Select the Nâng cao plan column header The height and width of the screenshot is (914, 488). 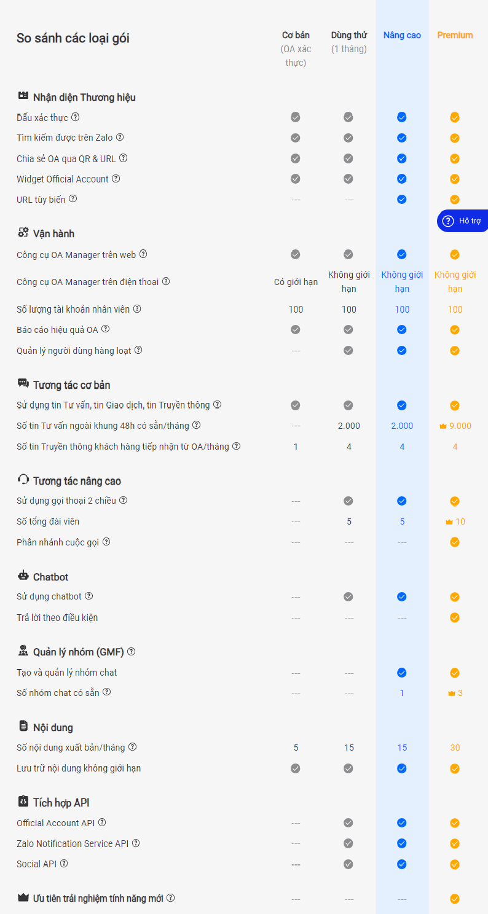(402, 35)
